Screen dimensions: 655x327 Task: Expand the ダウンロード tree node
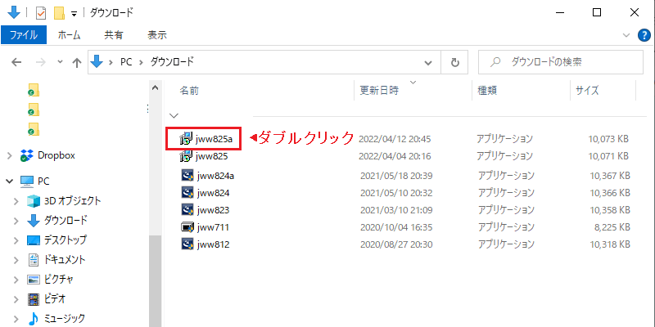coord(16,220)
